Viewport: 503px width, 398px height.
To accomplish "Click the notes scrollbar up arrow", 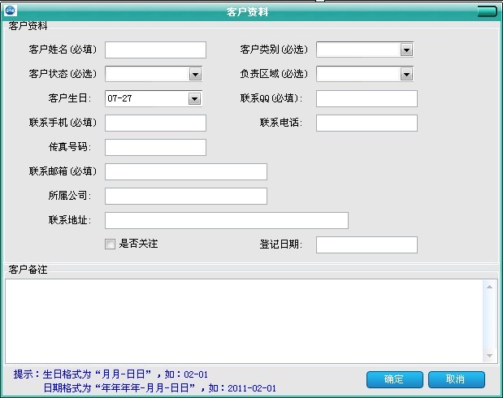I will pos(489,287).
